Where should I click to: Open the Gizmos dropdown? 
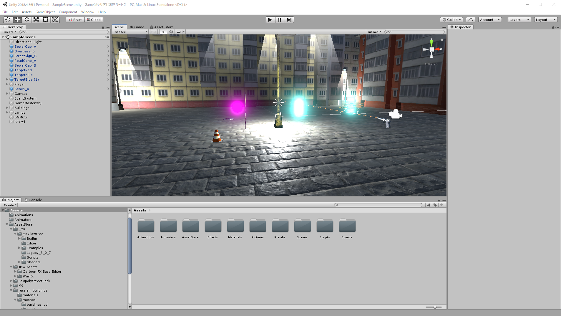coord(374,32)
